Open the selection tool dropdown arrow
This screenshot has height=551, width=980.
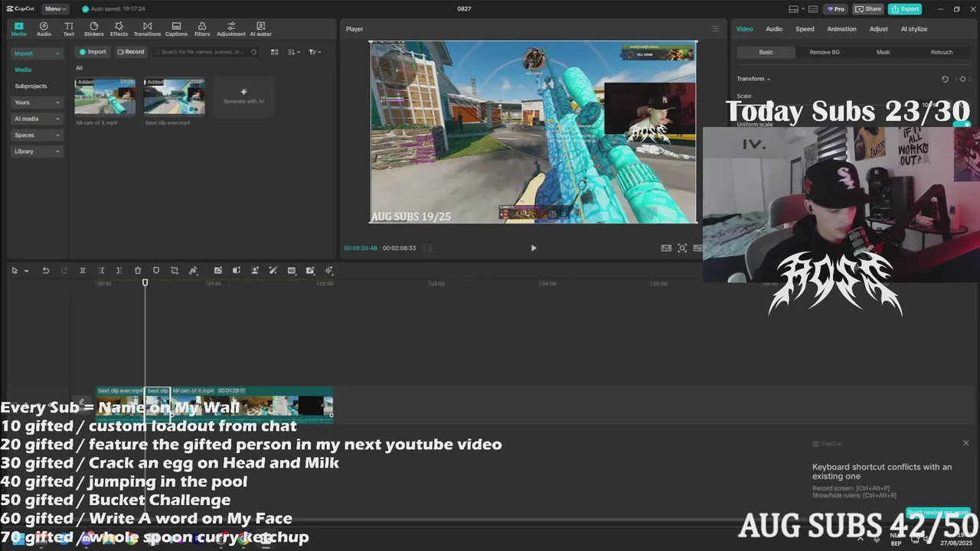(26, 271)
